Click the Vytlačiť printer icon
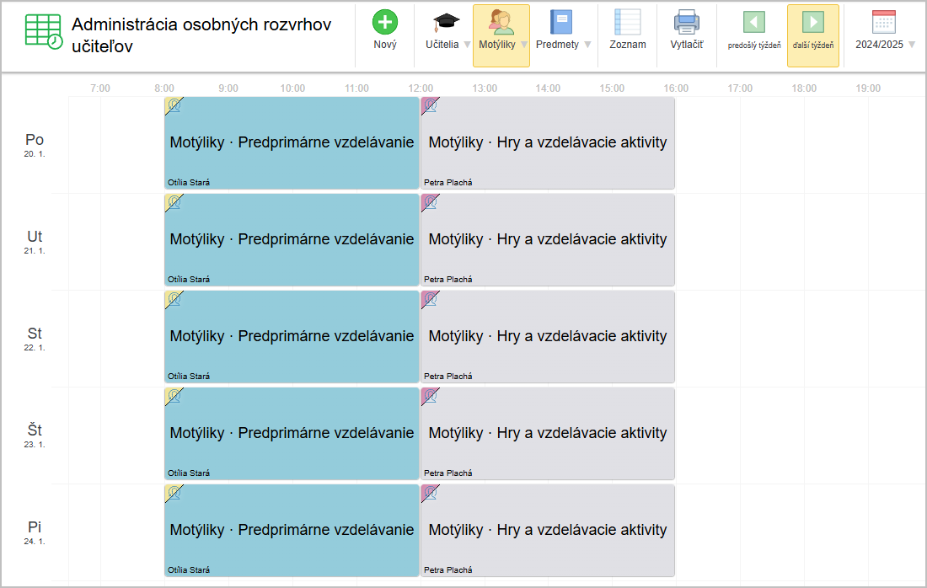This screenshot has height=588, width=927. pyautogui.click(x=686, y=23)
